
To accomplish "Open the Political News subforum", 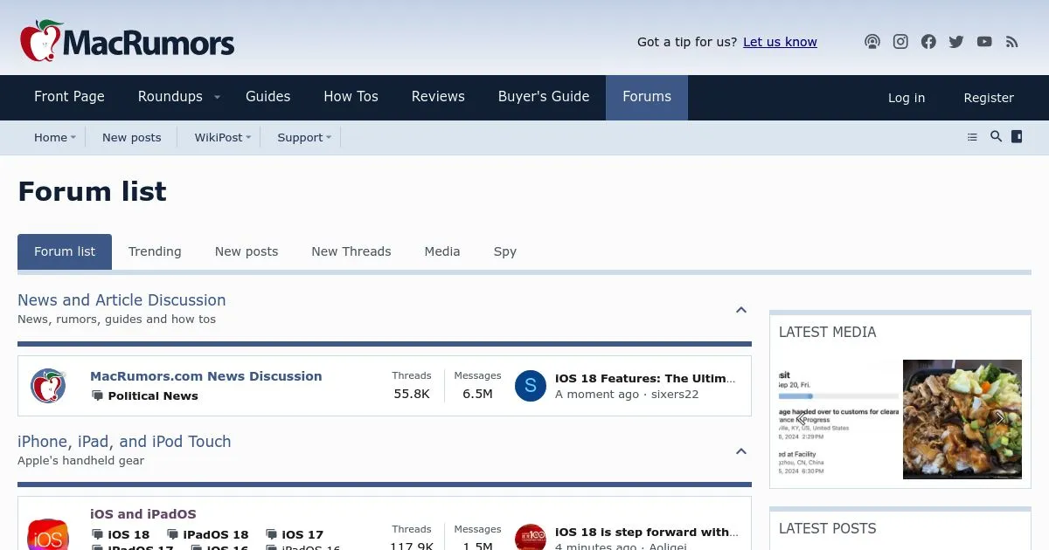I will [153, 395].
